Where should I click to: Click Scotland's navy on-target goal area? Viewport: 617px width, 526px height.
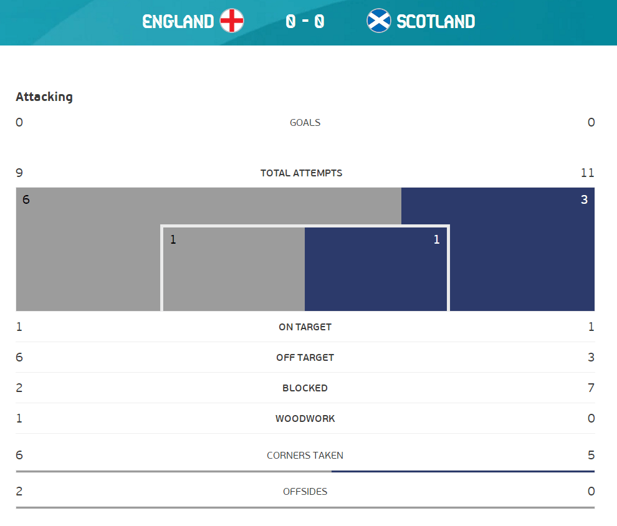376,271
